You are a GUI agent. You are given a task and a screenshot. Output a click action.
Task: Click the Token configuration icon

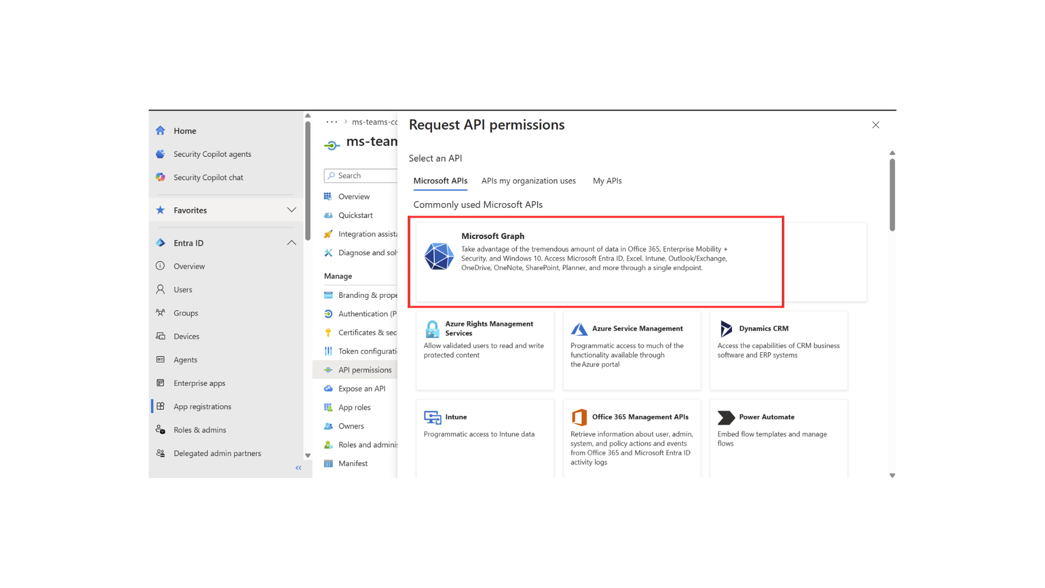pyautogui.click(x=328, y=351)
